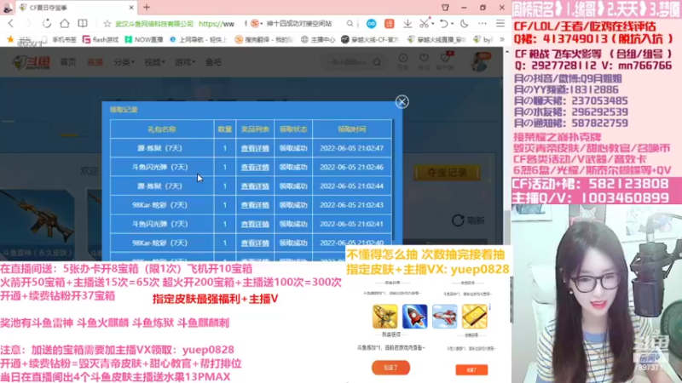
Task: Open the flash游戏 bookmark
Action: (x=101, y=39)
